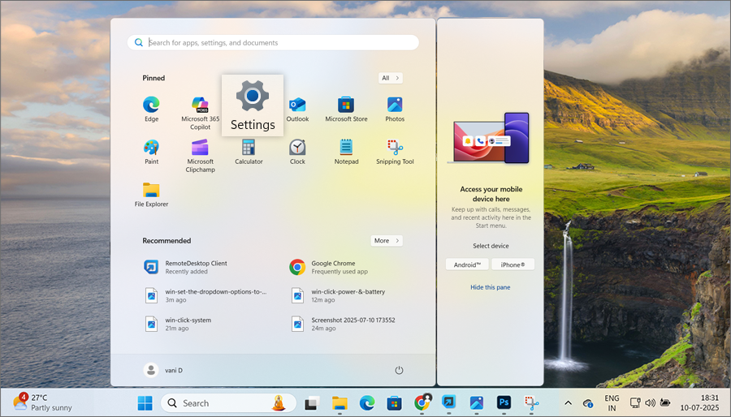Image resolution: width=731 pixels, height=417 pixels.
Task: Open RemoteDesktop Client recommended item
Action: click(x=195, y=267)
